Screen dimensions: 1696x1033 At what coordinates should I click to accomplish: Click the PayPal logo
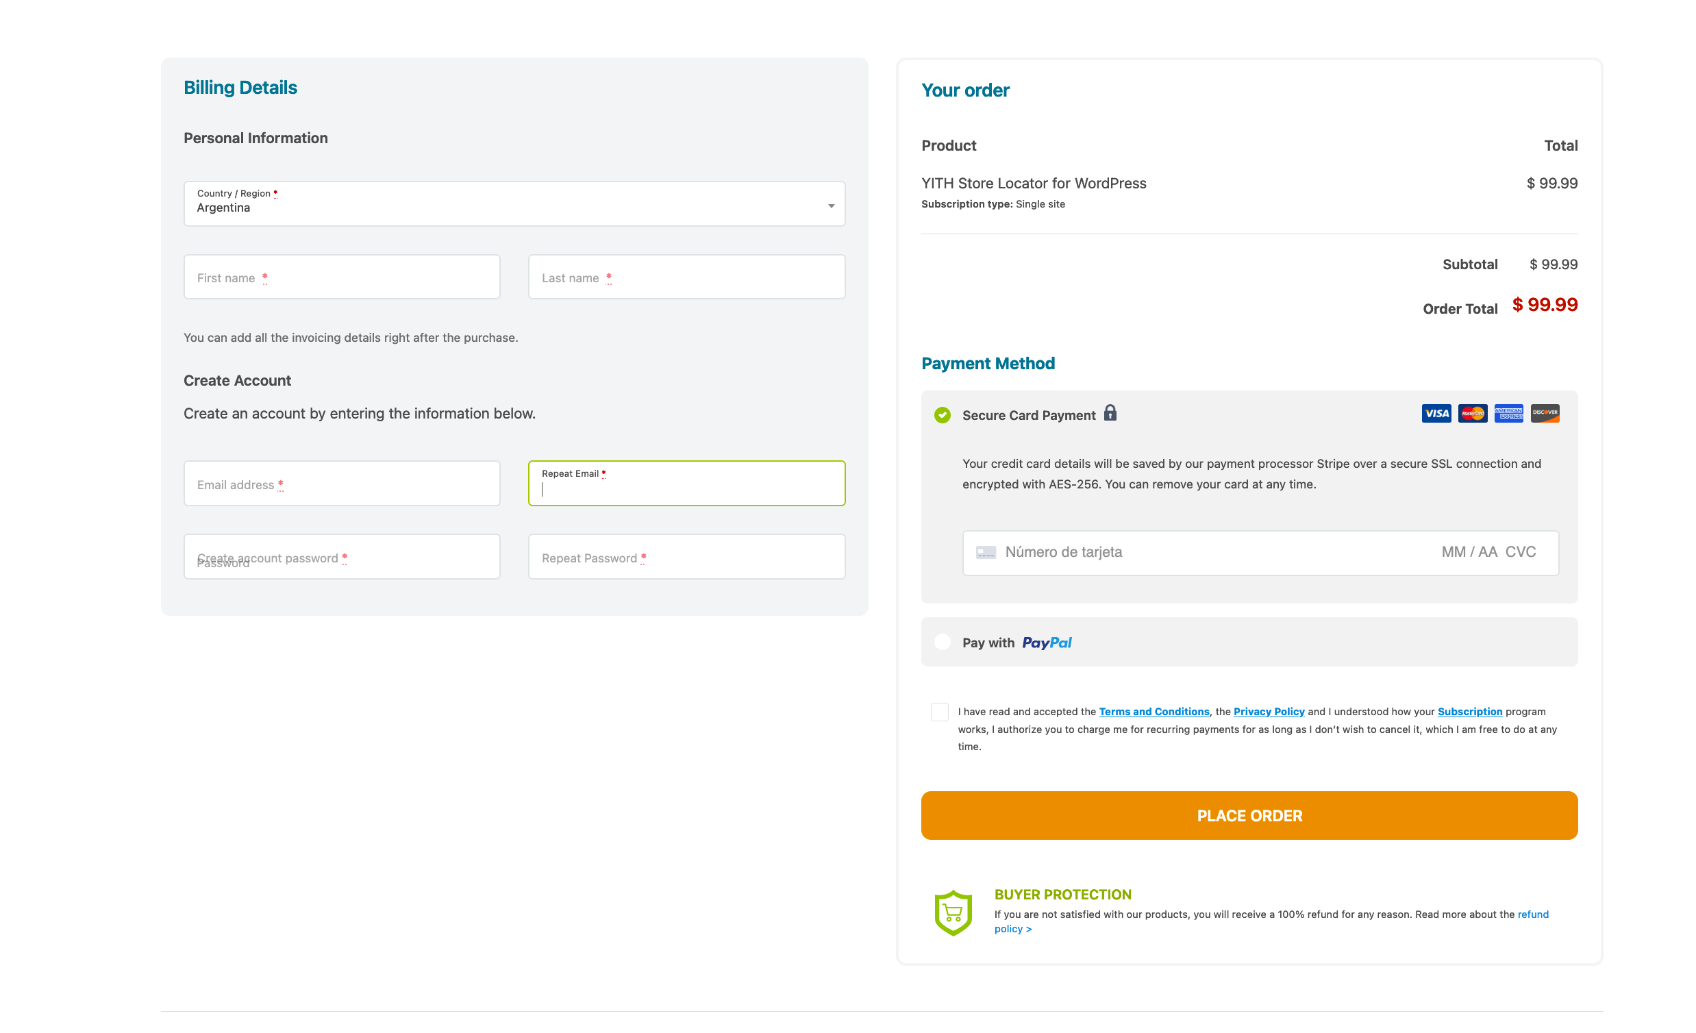point(1046,643)
